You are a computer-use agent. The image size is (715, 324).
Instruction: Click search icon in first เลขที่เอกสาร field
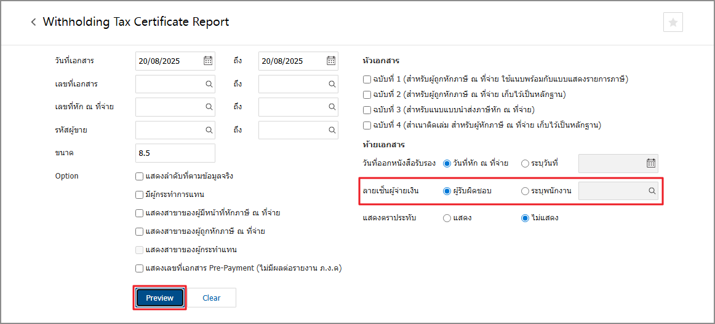pyautogui.click(x=209, y=84)
